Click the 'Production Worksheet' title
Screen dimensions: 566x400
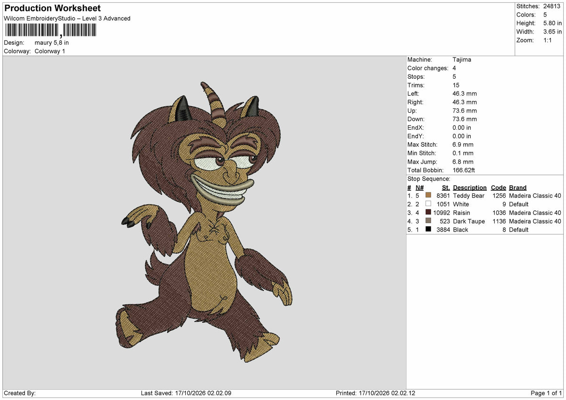[52, 8]
